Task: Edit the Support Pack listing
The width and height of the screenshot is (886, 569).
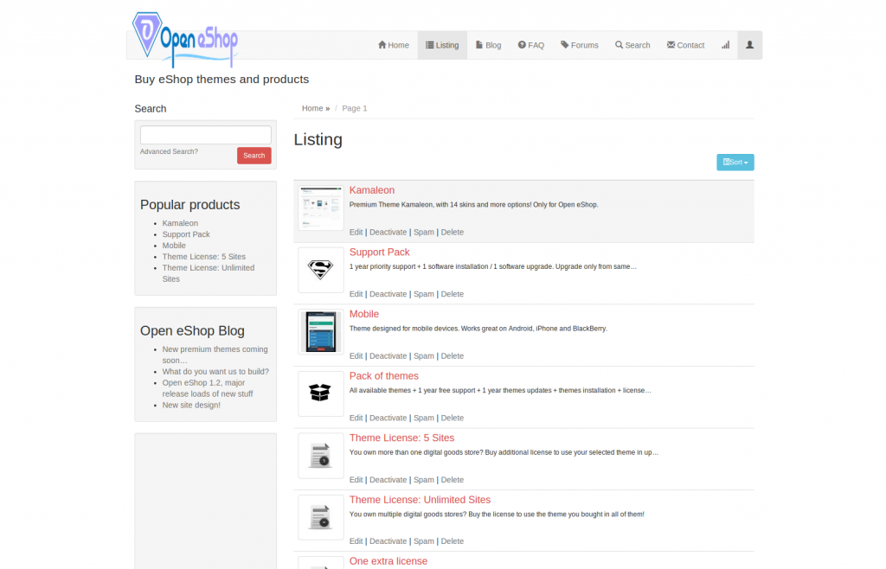Action: [356, 294]
